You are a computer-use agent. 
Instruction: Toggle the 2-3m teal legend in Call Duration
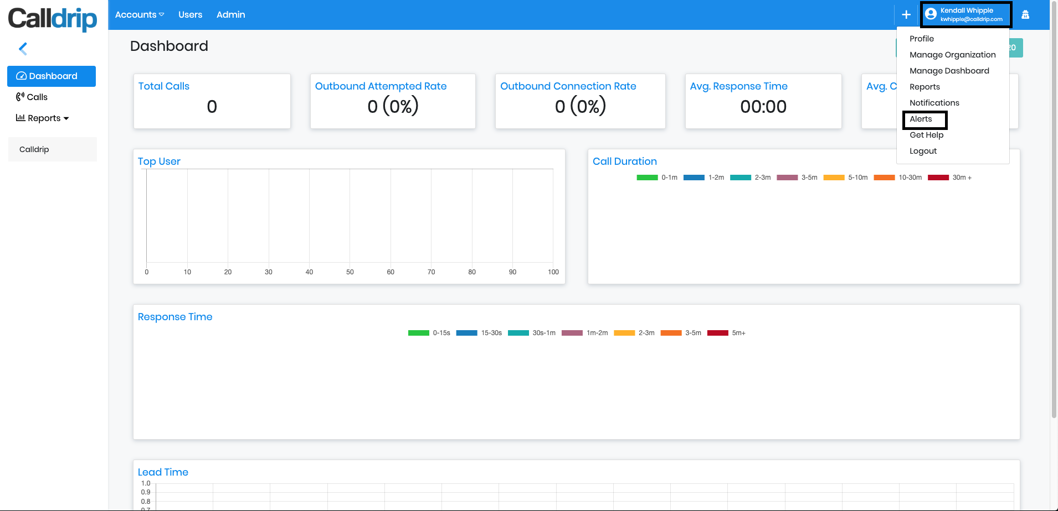point(750,178)
